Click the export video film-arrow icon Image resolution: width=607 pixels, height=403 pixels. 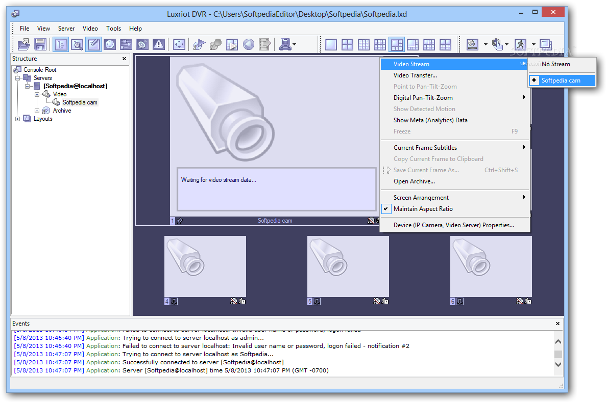click(265, 44)
